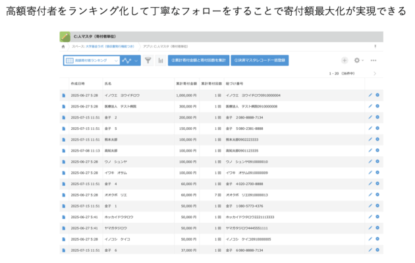The height and width of the screenshot is (263, 415).
Task: Edit the イノウエ ヨウイチロウ record with pencil icon
Action: 370,95
